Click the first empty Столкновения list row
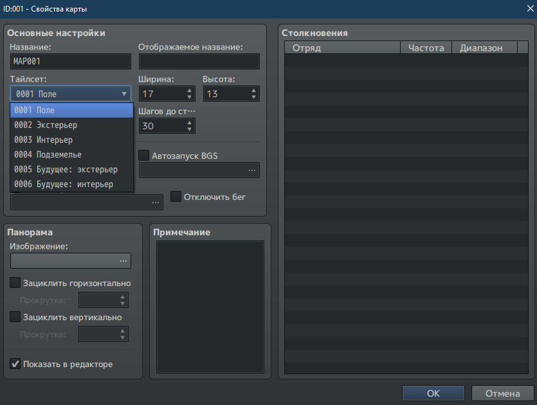This screenshot has width=537, height=405. click(x=406, y=60)
